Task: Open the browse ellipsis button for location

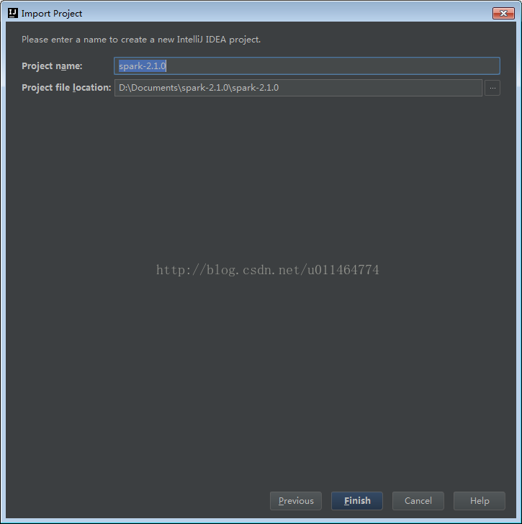Action: 492,88
